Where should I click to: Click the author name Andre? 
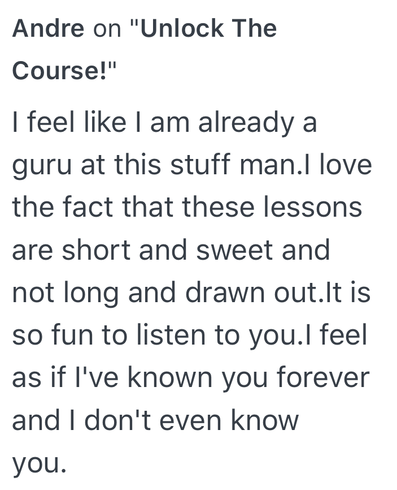pyautogui.click(x=48, y=29)
